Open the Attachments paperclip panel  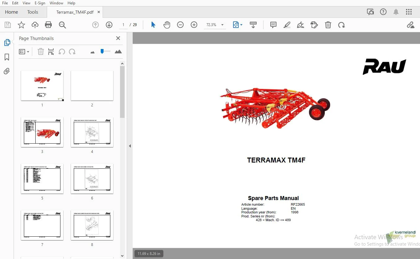[x=7, y=71]
